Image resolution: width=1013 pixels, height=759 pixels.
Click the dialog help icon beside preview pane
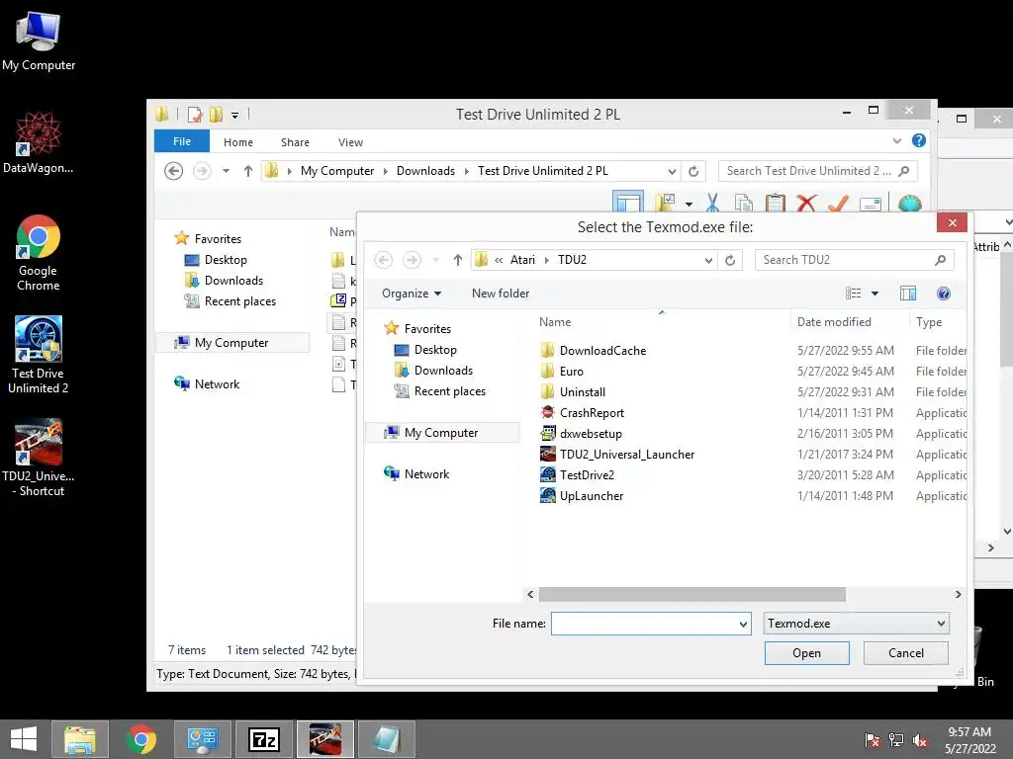click(x=943, y=294)
